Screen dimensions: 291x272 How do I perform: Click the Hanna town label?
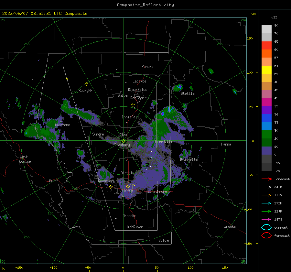pyautogui.click(x=226, y=144)
